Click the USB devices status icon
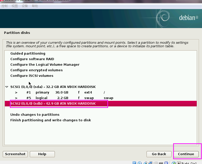The height and width of the screenshot is (164, 202). coord(146,163)
